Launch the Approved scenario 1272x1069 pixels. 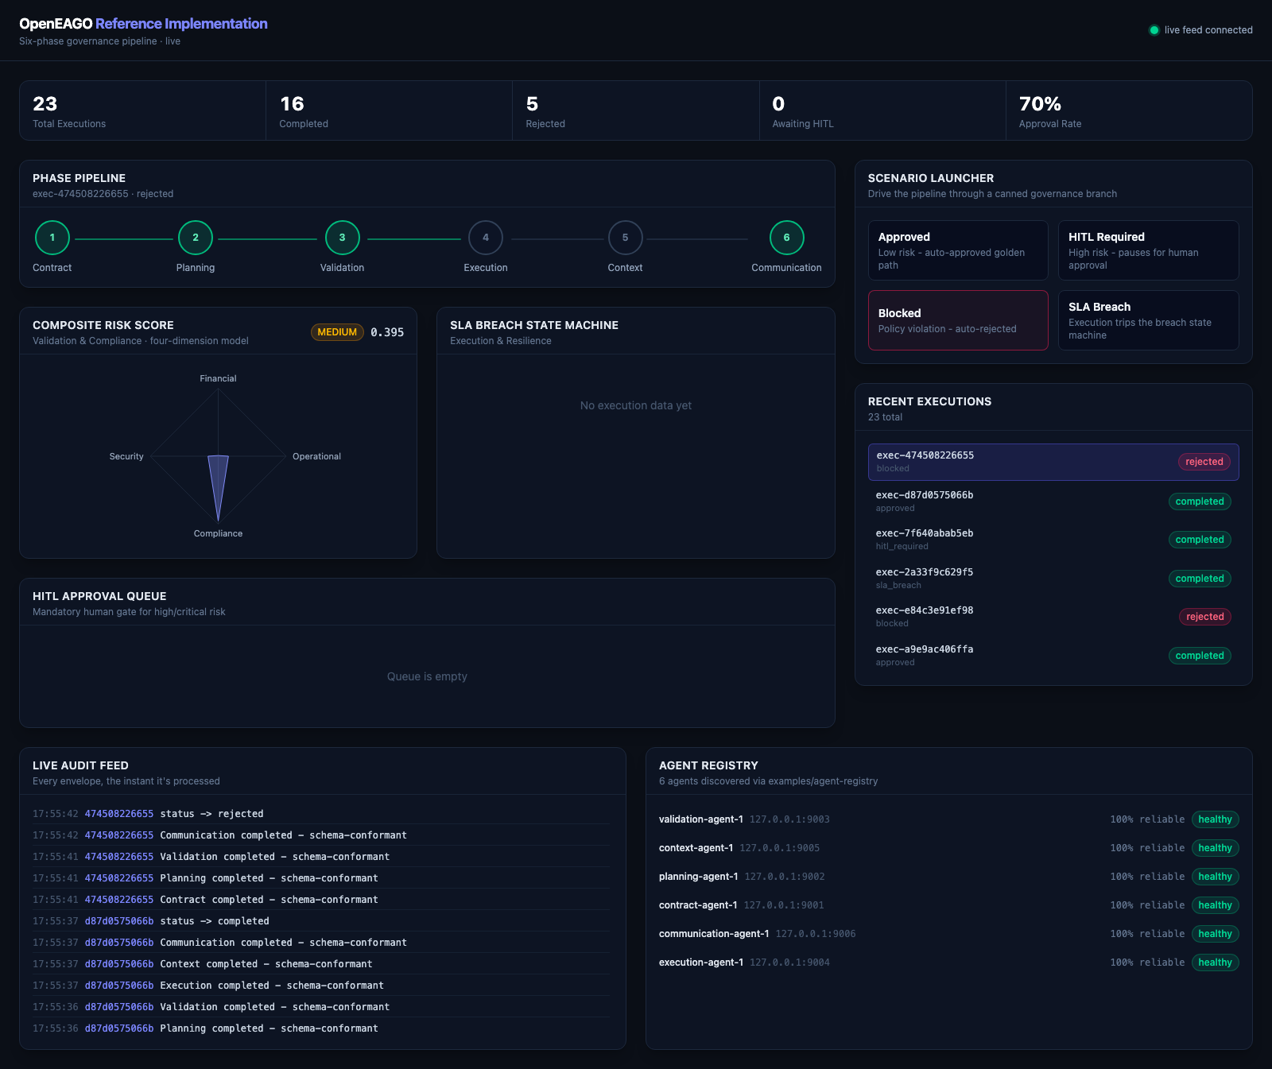click(x=958, y=250)
